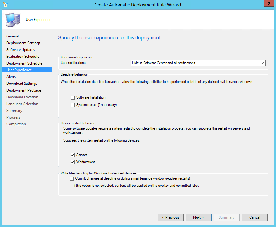Click the Next button
The image size is (276, 227).
tap(199, 217)
